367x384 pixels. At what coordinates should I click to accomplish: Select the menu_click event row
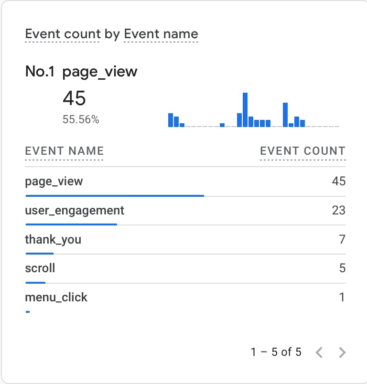tap(56, 298)
